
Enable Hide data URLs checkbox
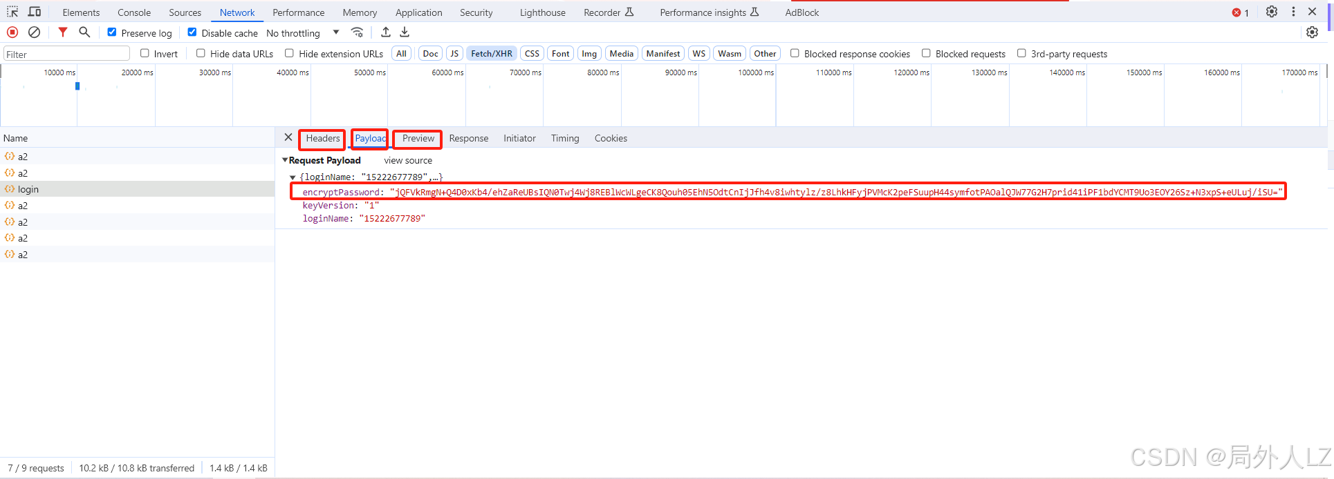pos(201,53)
